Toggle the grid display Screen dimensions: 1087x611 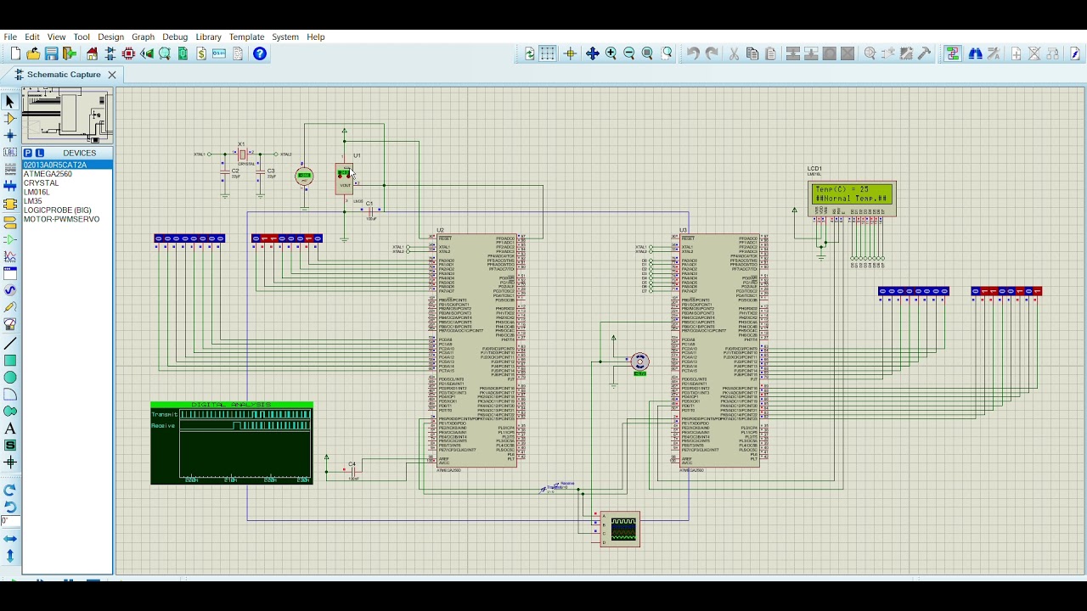548,53
